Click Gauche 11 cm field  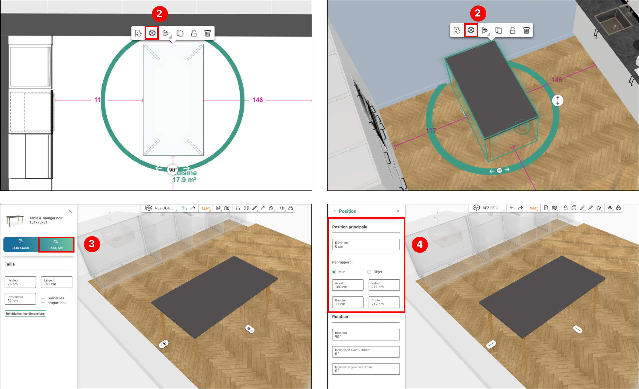(x=348, y=302)
